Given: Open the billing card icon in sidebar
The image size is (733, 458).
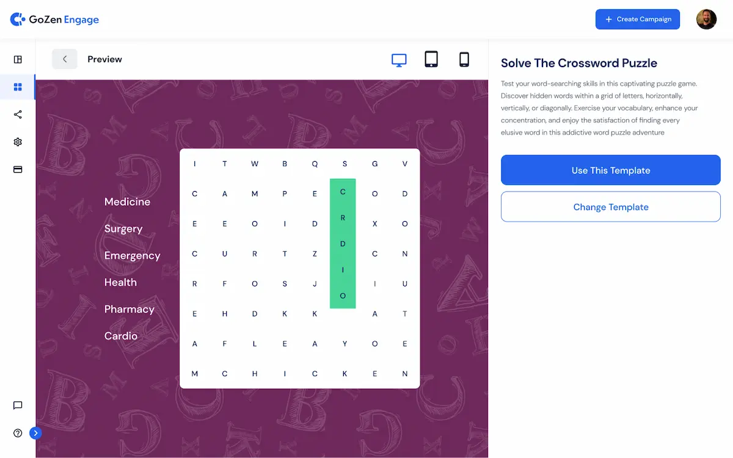Looking at the screenshot, I should pos(18,169).
